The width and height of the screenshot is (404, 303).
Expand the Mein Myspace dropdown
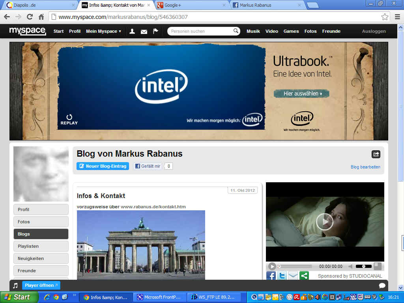point(104,31)
